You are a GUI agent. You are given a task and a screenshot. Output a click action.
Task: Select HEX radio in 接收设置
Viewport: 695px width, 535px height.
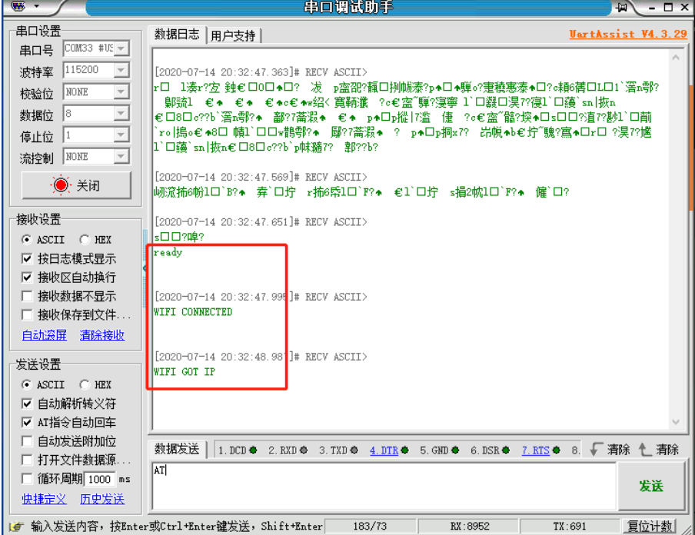(x=85, y=240)
